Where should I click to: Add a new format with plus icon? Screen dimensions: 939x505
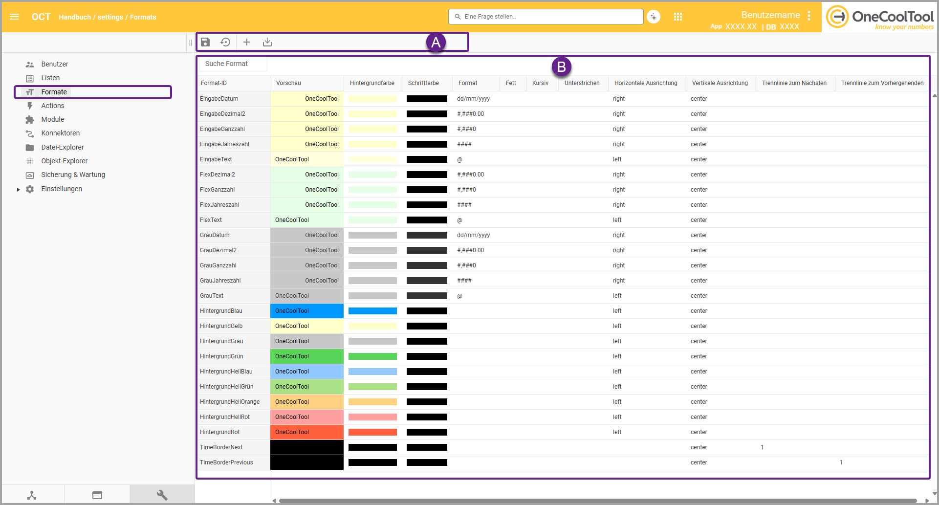click(x=247, y=42)
